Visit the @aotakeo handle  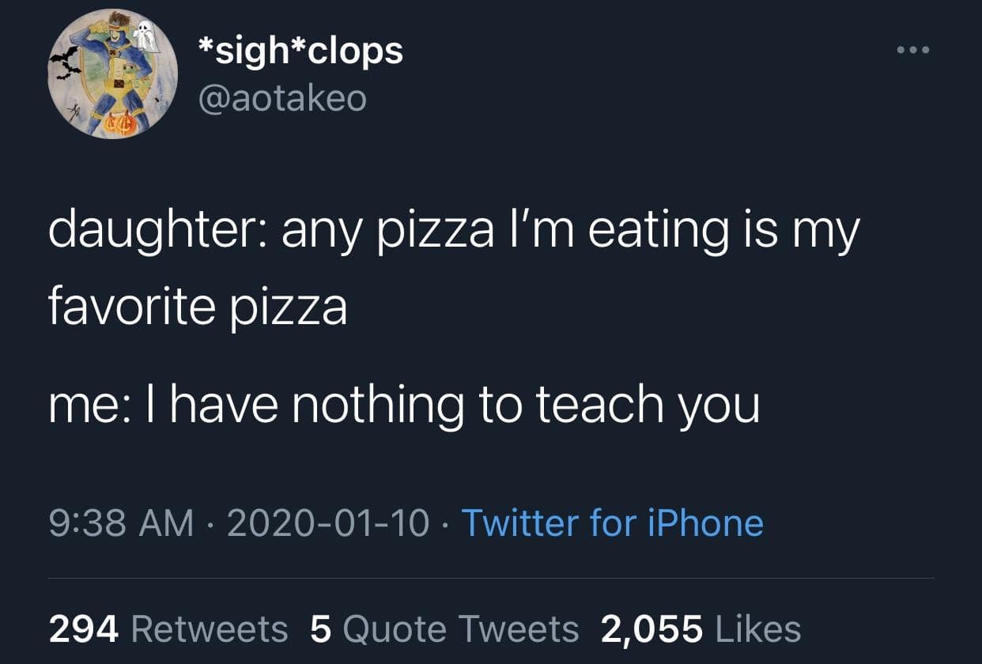281,99
